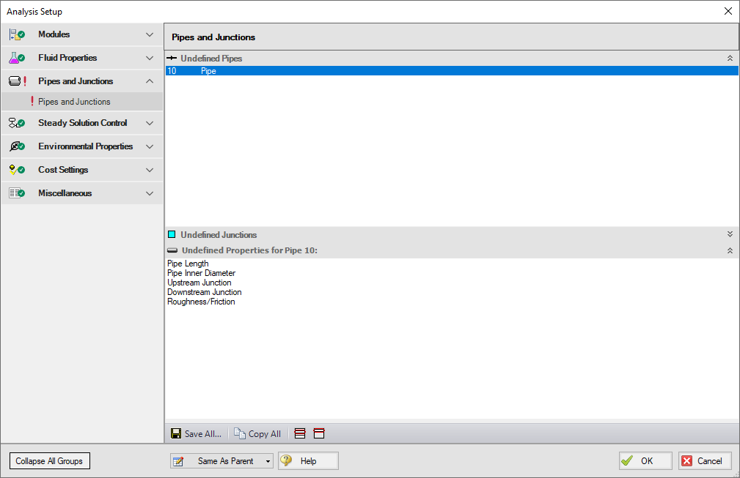740x478 pixels.
Task: Click the Modules group icon
Action: click(x=17, y=34)
